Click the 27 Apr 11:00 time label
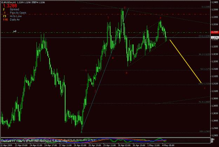Image resolution: width=219 pixels, height=147 pixels. (66, 145)
